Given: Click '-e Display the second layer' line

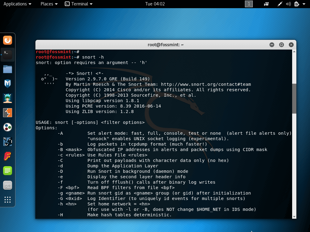Looking at the screenshot, I should point(121,177).
